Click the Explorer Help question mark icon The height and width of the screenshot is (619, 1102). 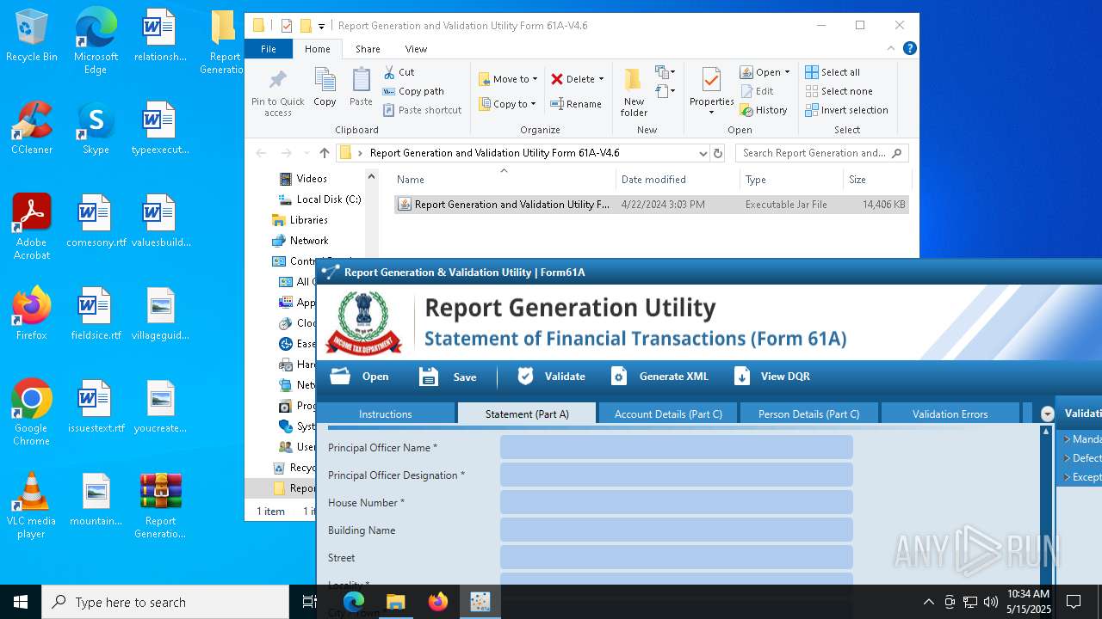909,49
